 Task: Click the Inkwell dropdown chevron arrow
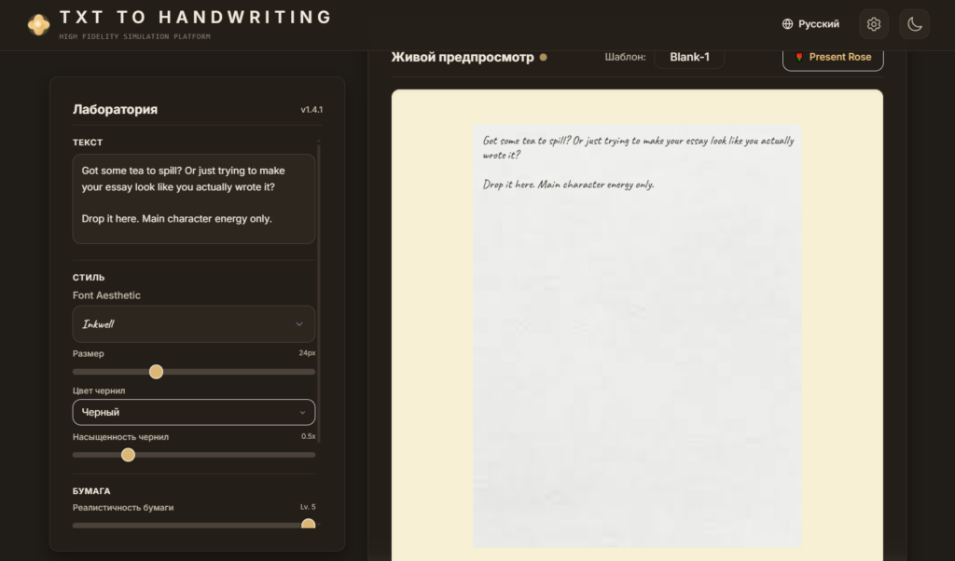[x=299, y=323]
